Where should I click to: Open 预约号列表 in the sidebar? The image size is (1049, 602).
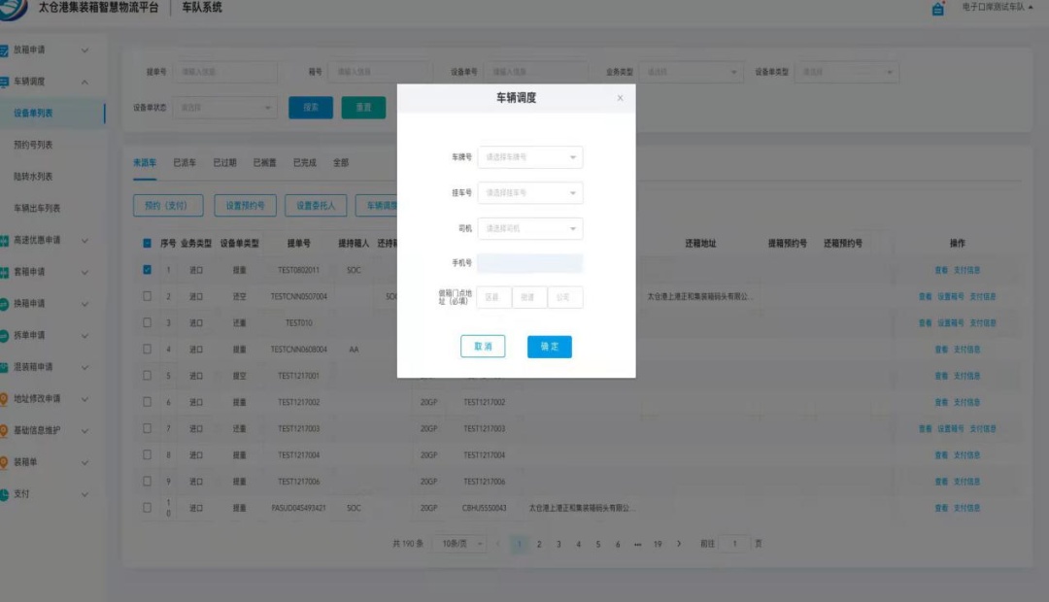click(x=33, y=145)
